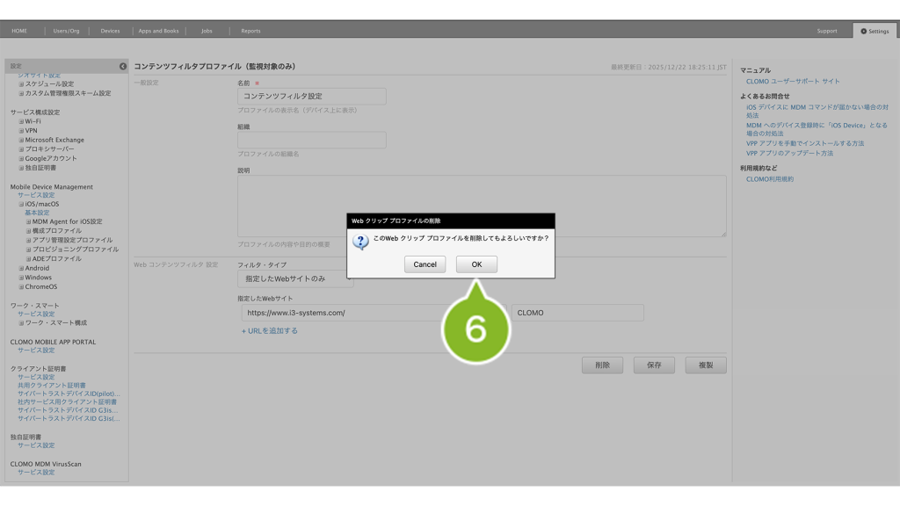
Task: Click OK in the delete confirmation dialog
Action: 476,264
